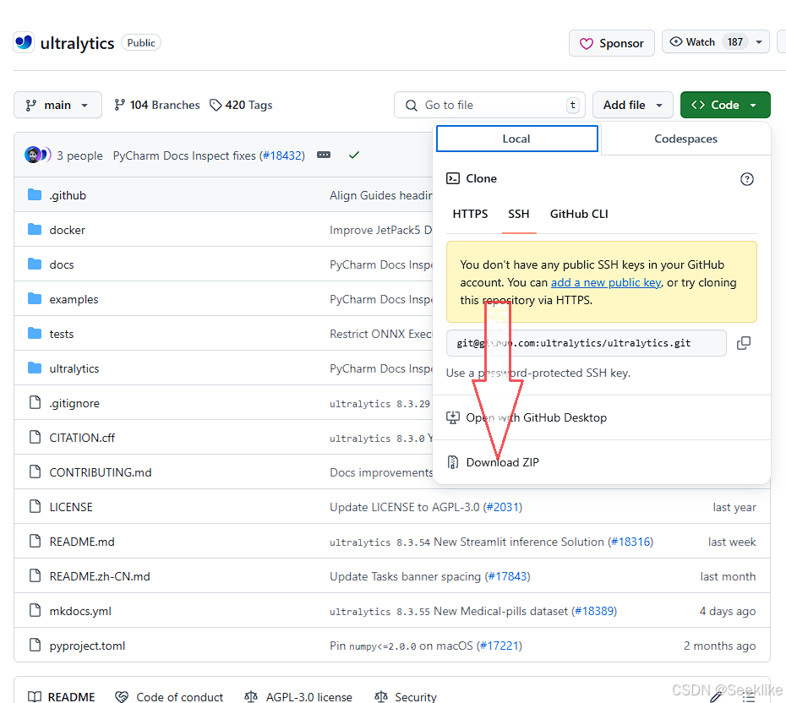Image resolution: width=786 pixels, height=703 pixels.
Task: Click the Sponsor heart button
Action: 611,43
